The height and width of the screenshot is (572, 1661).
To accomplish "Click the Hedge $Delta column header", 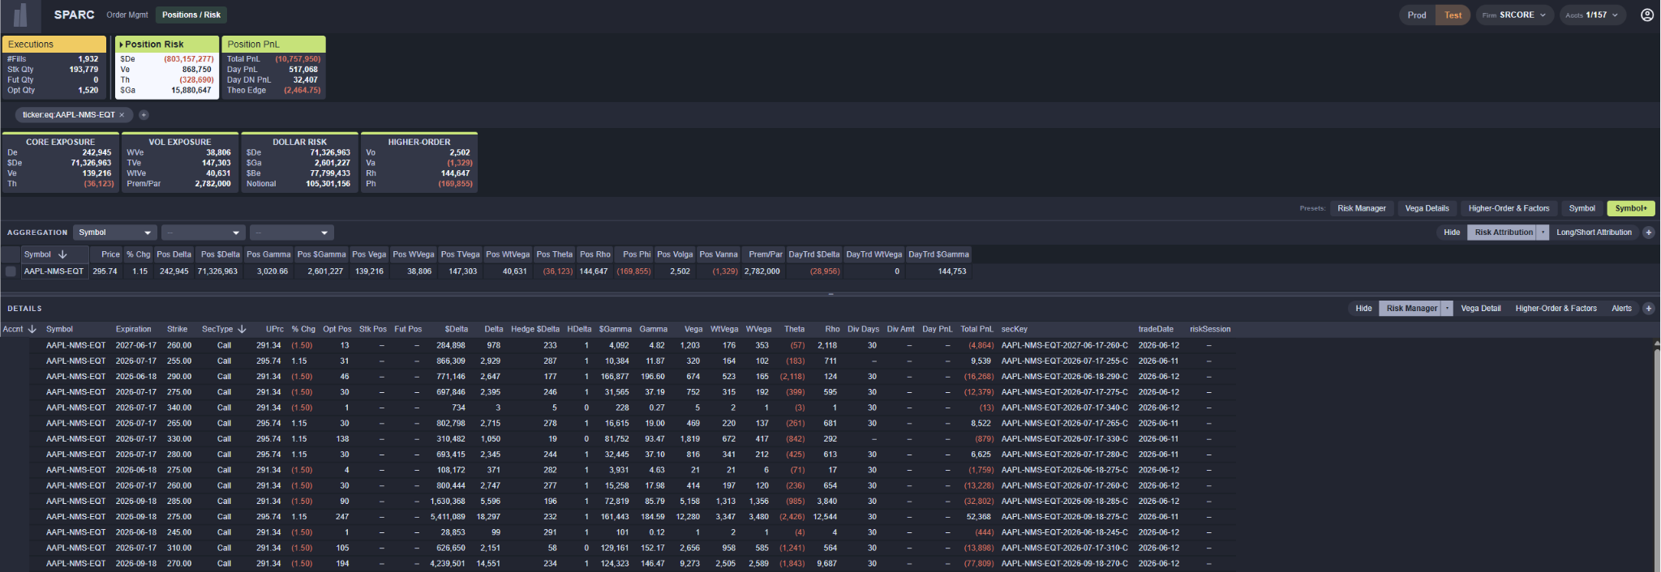I will [534, 329].
